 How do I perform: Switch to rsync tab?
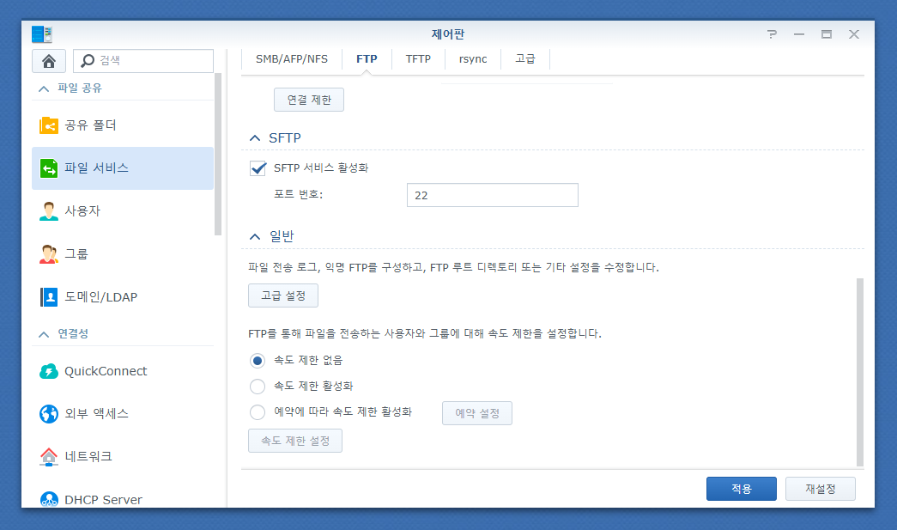tap(473, 59)
